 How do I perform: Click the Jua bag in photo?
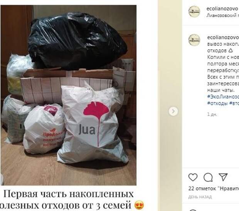coord(93,124)
